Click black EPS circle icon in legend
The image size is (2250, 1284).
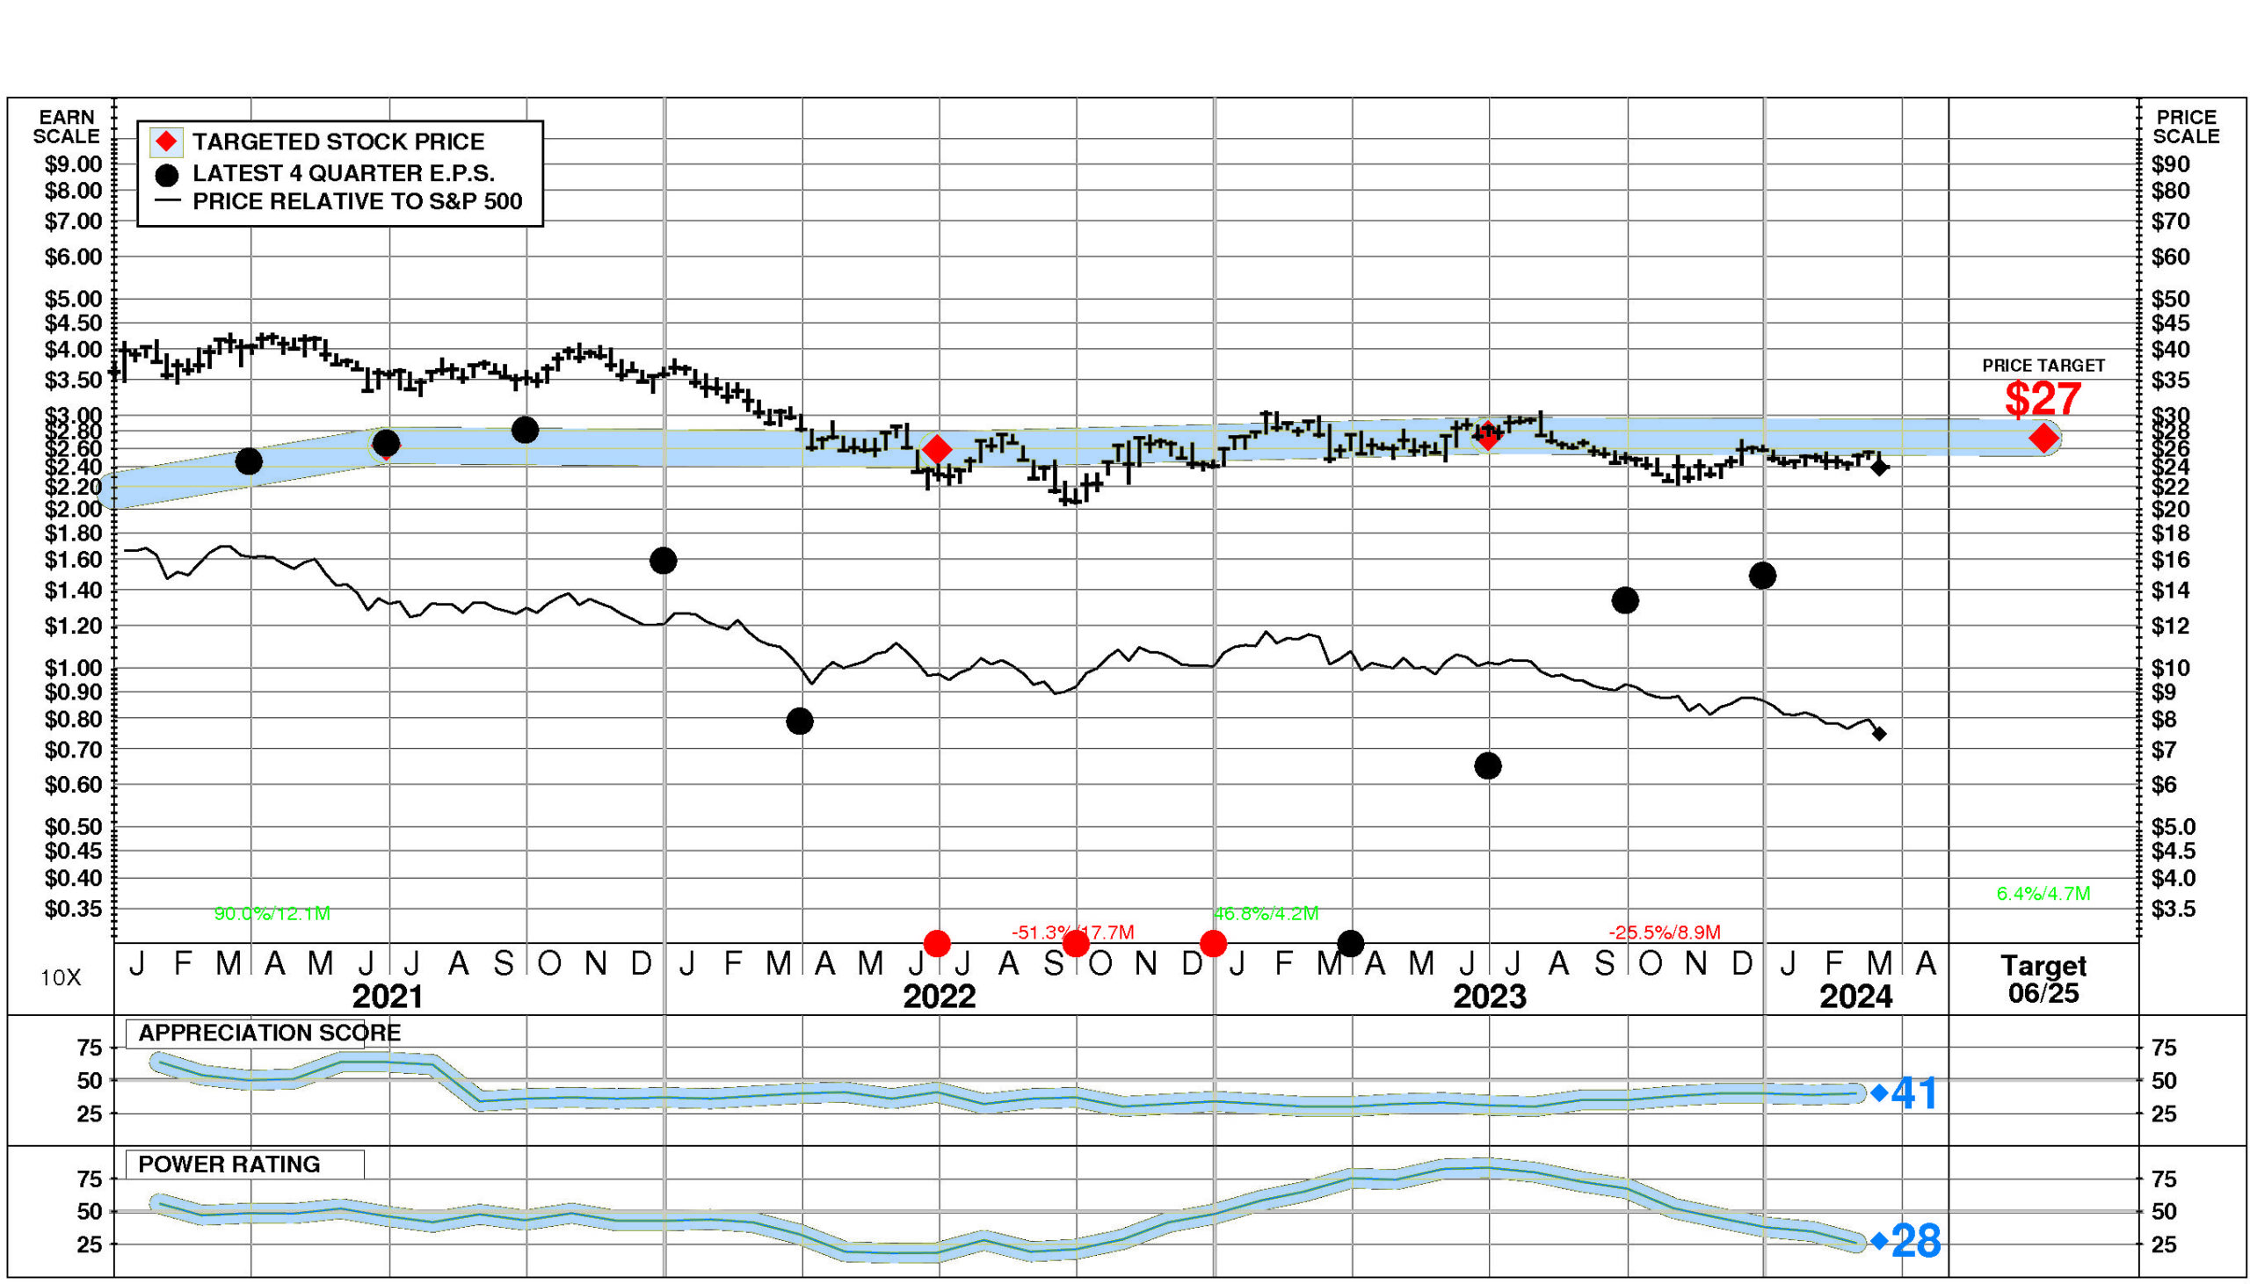167,175
